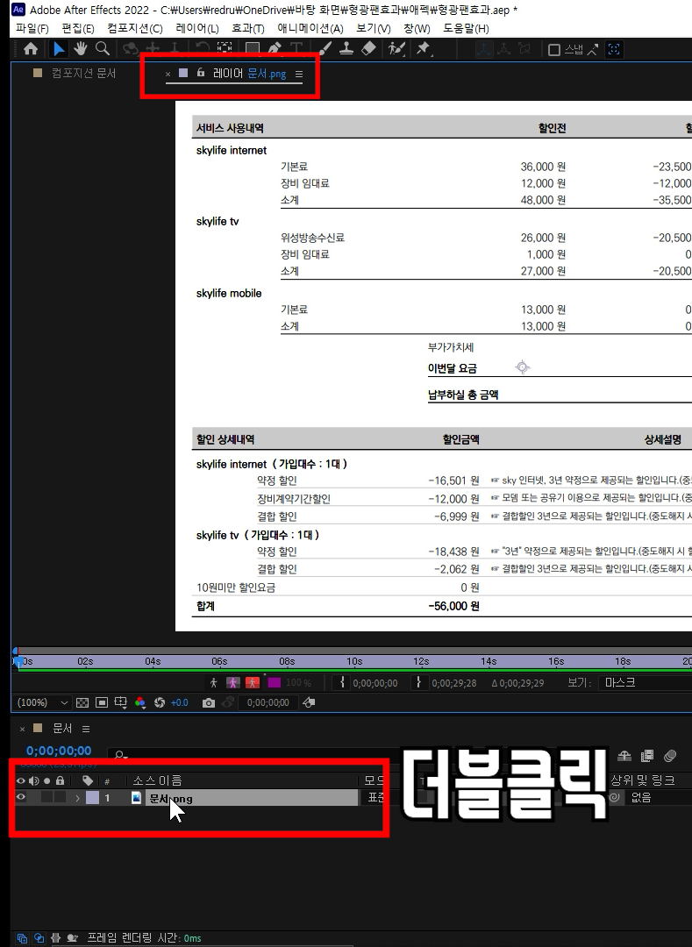Select the Pen tool

[275, 49]
